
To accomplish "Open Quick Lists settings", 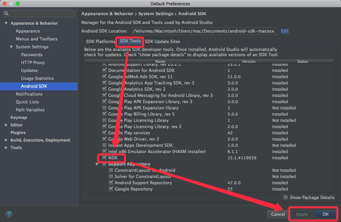I will 27,102.
